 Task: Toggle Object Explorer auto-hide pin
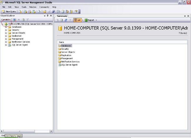(48, 16)
